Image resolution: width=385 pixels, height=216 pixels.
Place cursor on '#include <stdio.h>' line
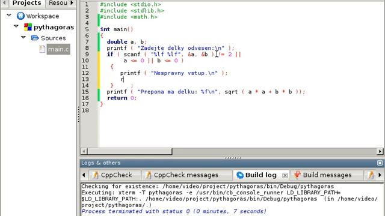(131, 4)
